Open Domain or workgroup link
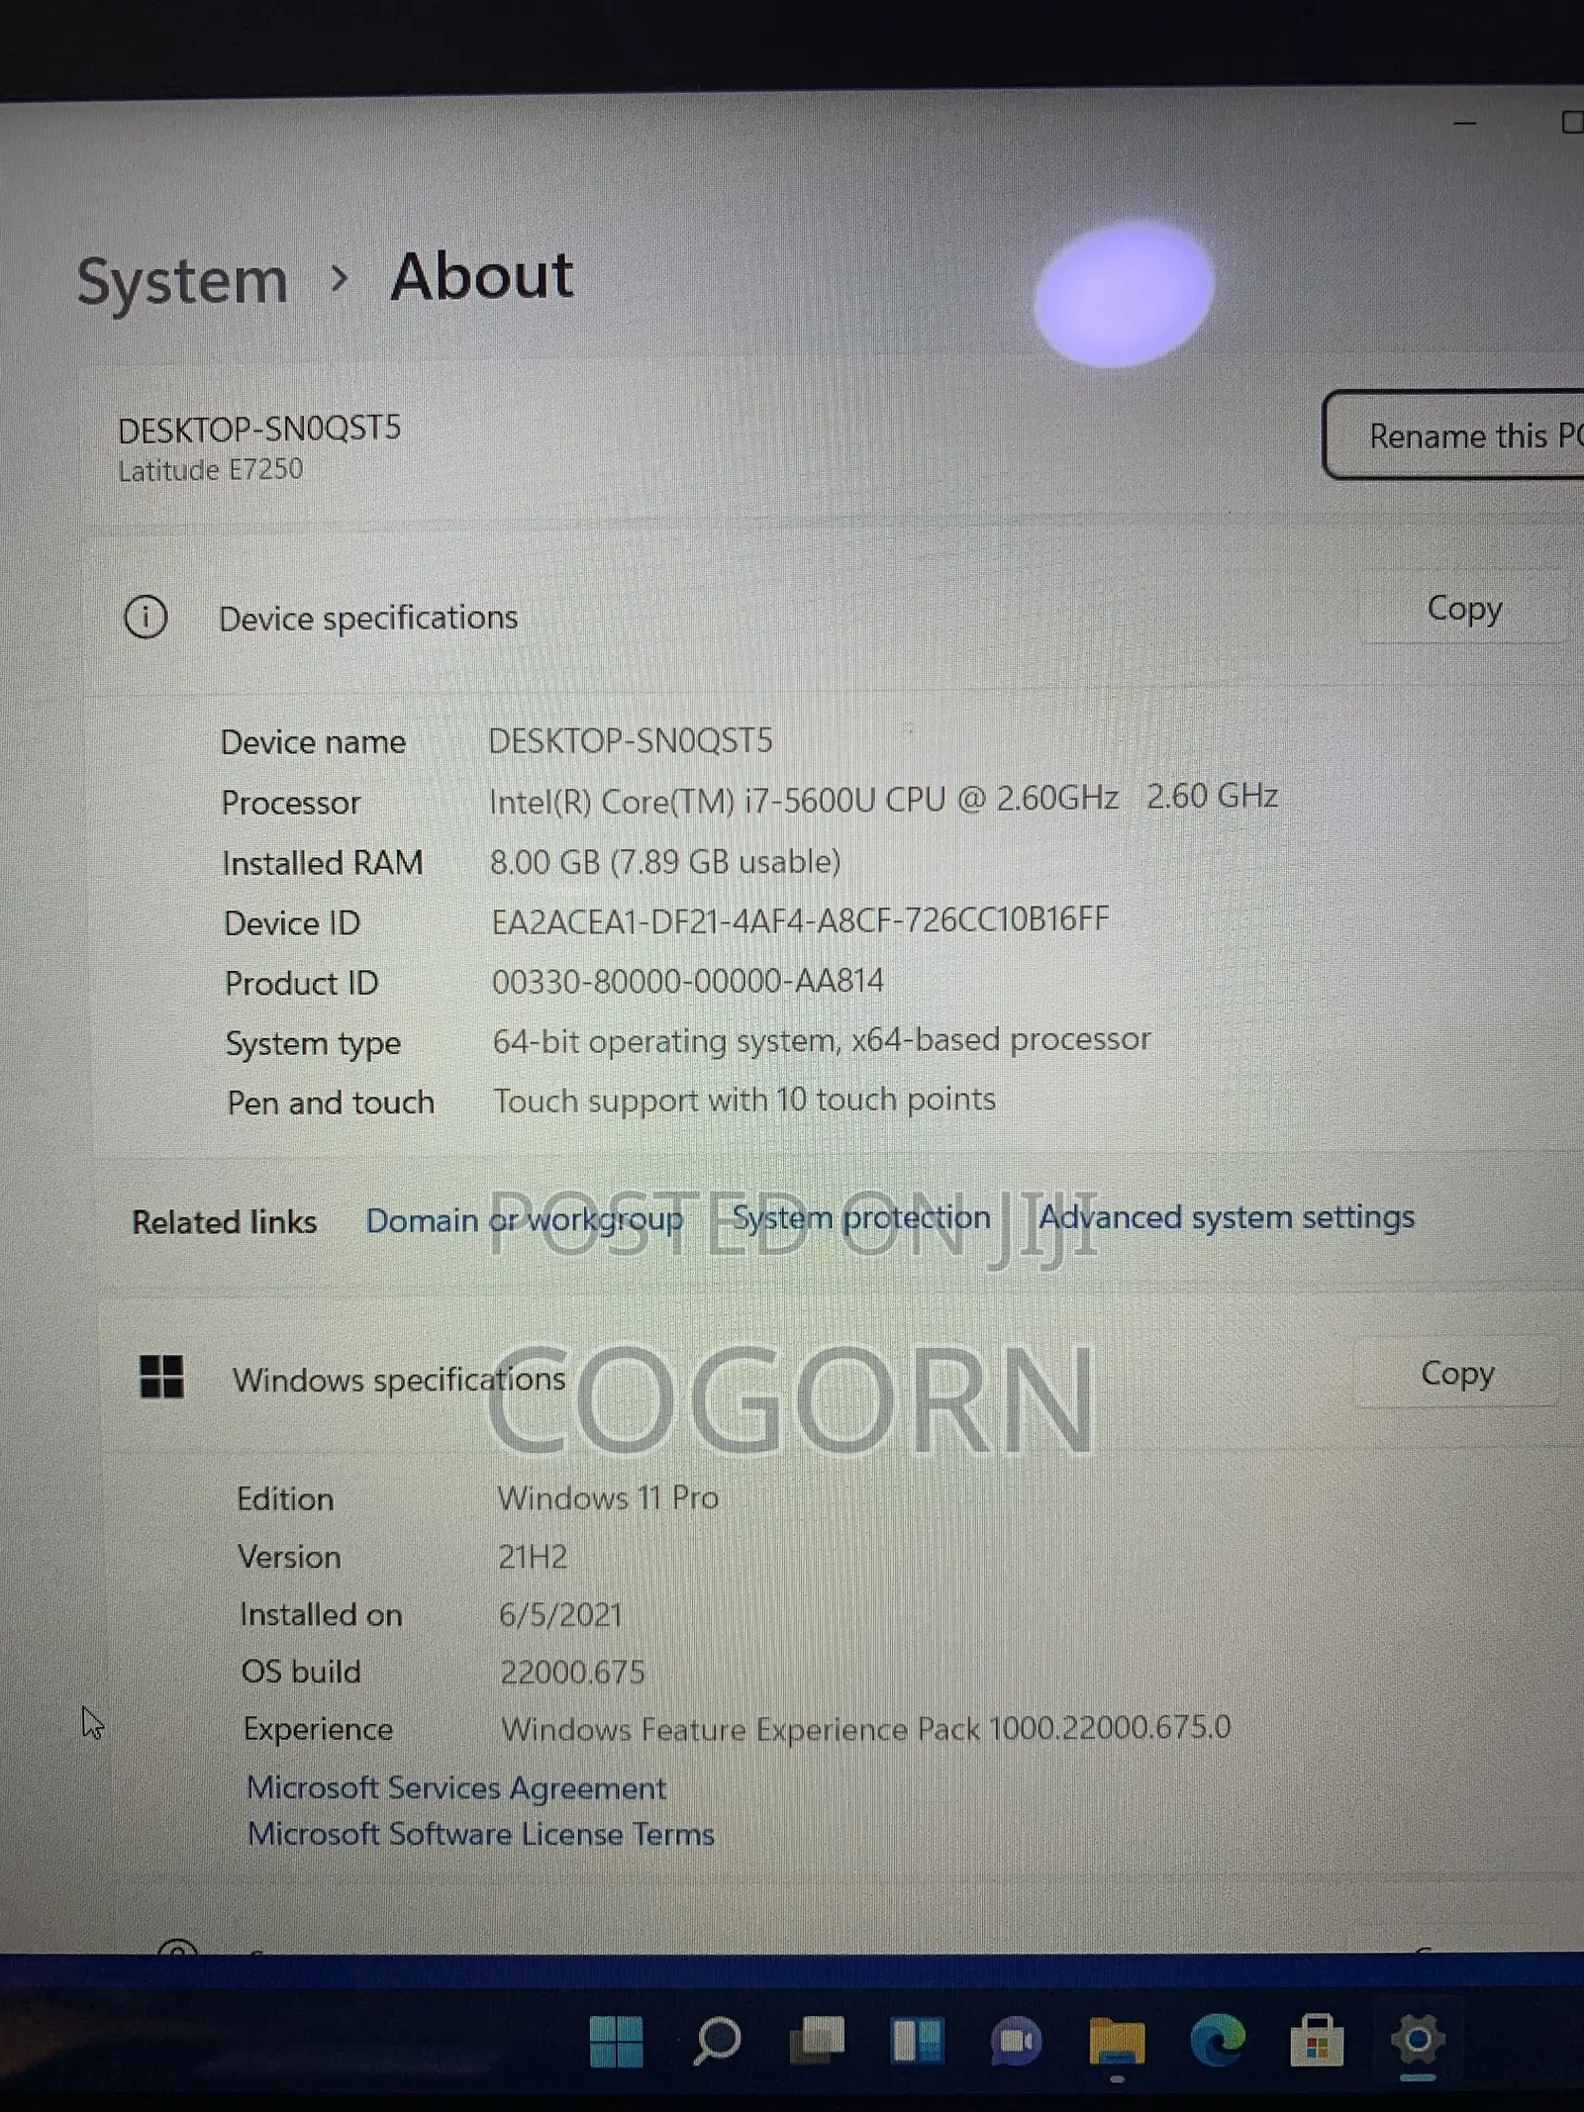This screenshot has width=1584, height=2112. click(525, 1219)
